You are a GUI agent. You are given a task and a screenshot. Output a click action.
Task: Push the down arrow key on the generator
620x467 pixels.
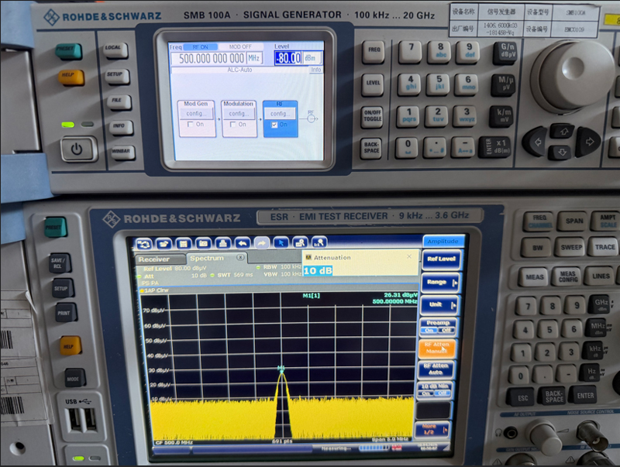click(x=562, y=152)
